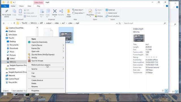This screenshot has width=181, height=102.
Task: Create a New folder from ribbon
Action: [69, 13]
